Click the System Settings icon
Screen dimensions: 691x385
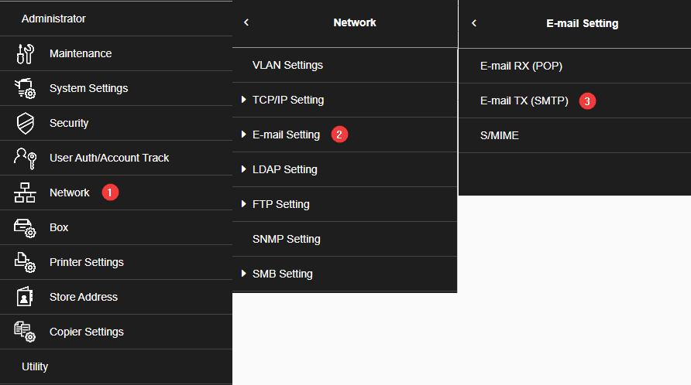pos(25,88)
